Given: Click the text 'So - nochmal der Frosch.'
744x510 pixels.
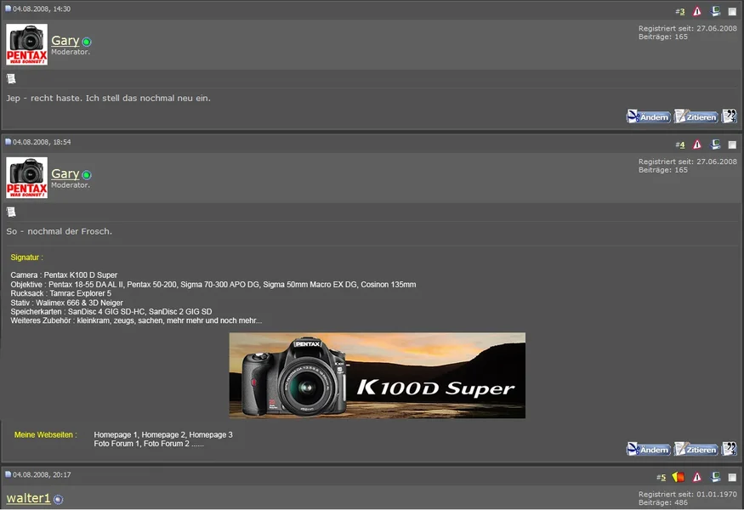Looking at the screenshot, I should tap(60, 231).
